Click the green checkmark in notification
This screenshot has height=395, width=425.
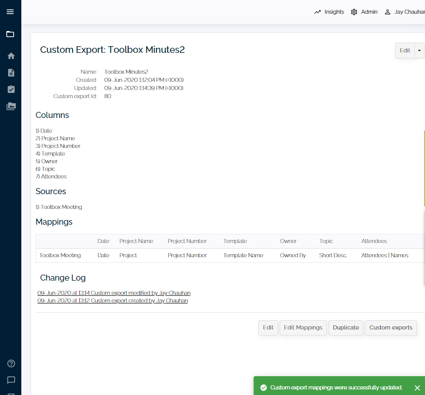point(263,388)
